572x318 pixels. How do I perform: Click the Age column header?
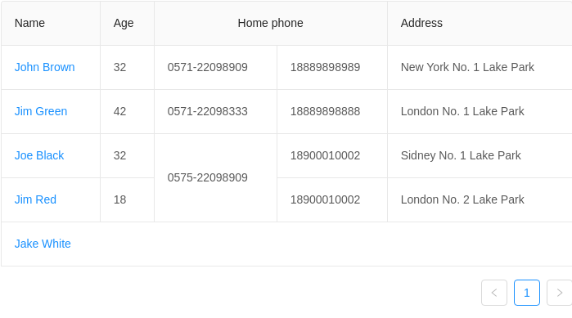128,24
